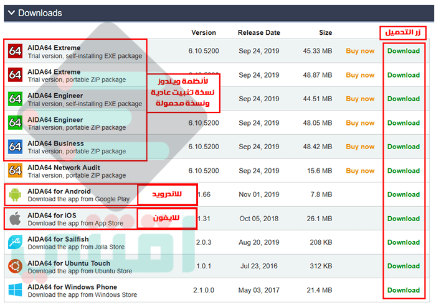
Task: Select AIDA64 for Sailfish title text
Action: tap(58, 239)
